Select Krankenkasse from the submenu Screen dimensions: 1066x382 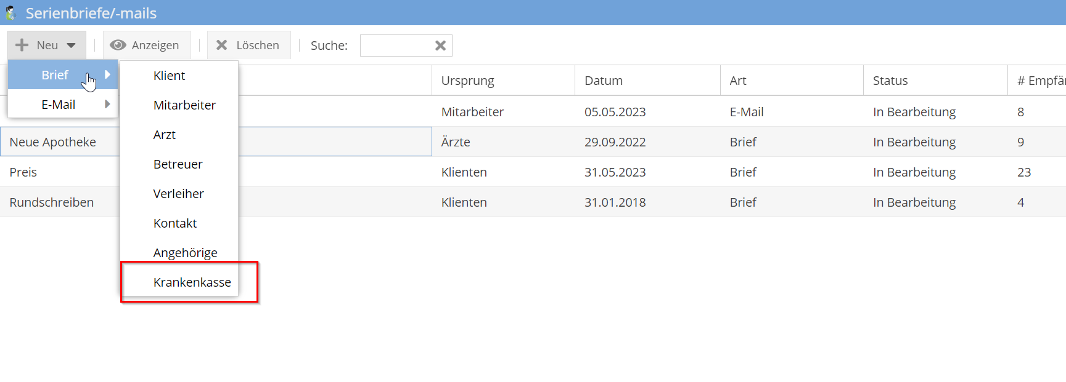192,282
